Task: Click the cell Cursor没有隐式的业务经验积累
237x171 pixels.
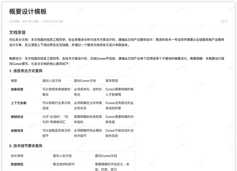Action: (x=120, y=106)
